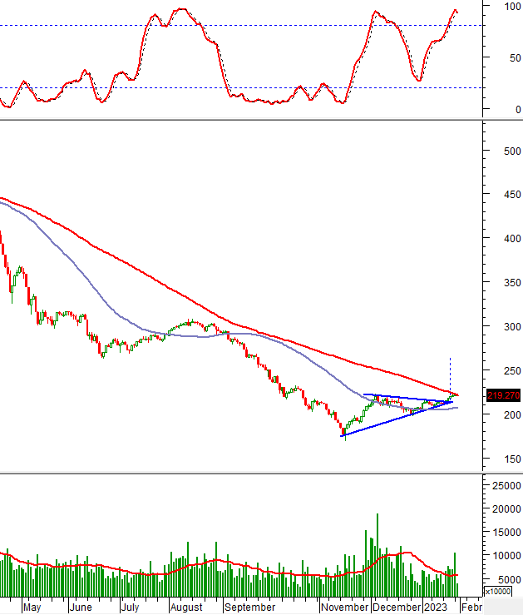Click the 500 price axis value
523x615 pixels.
[512, 151]
